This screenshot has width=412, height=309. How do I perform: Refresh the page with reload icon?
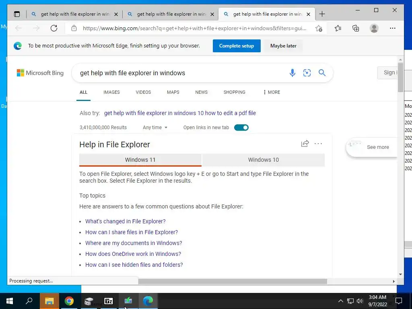click(54, 28)
